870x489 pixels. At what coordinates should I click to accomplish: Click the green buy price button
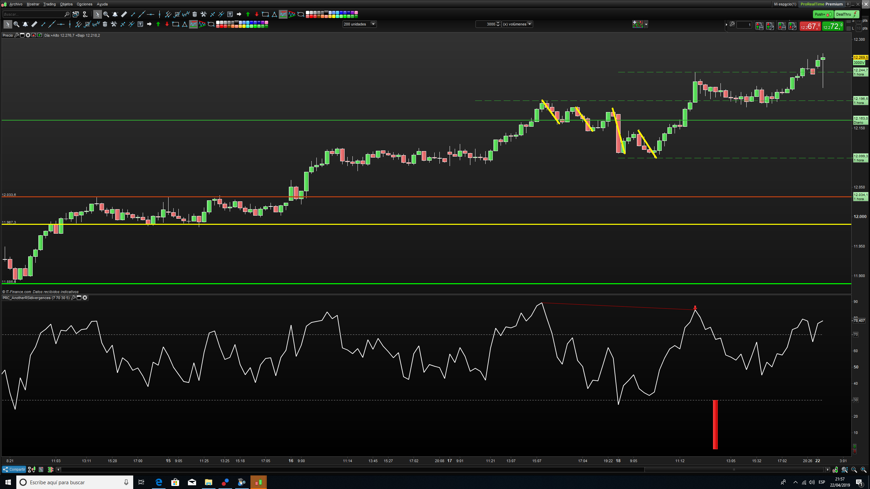click(x=832, y=26)
